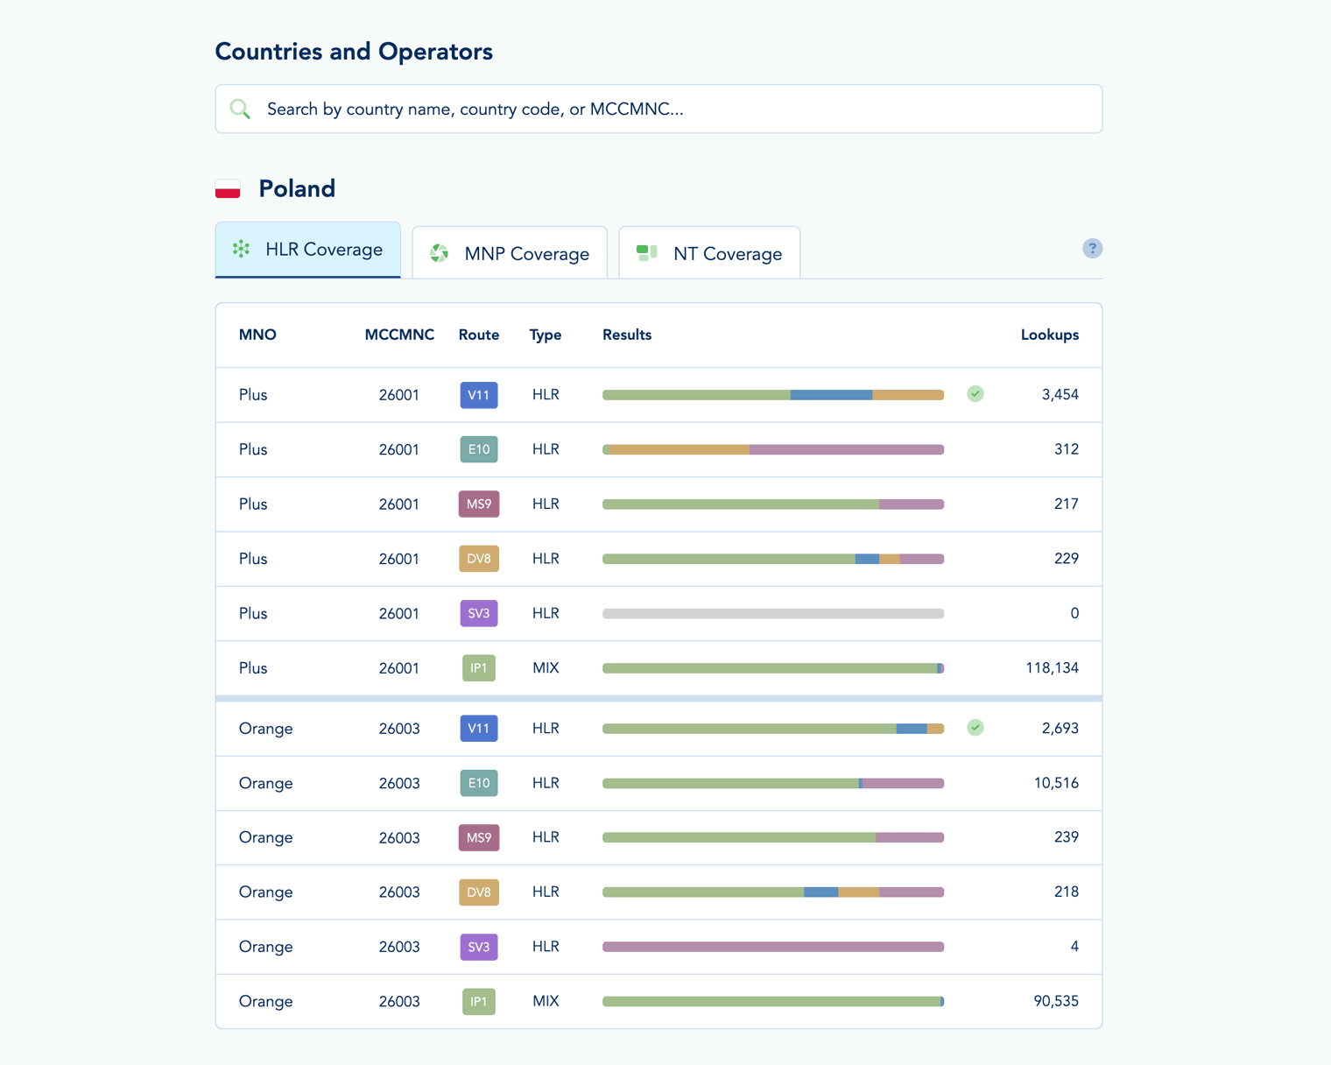This screenshot has height=1065, width=1331.
Task: Select the HLR Coverage tab
Action: [308, 250]
